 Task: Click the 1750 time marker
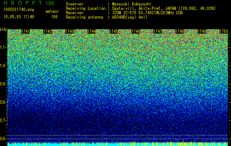point(224,31)
